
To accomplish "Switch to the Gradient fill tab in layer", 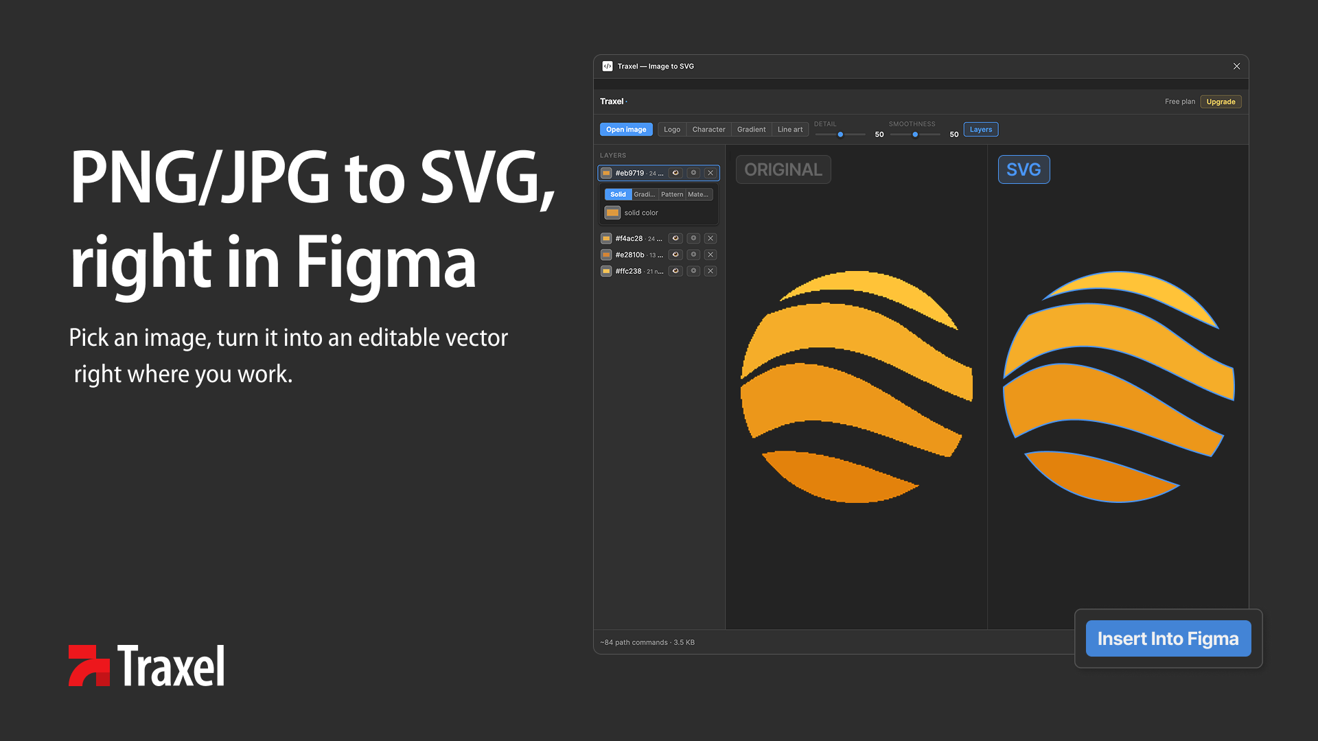I will coord(645,194).
